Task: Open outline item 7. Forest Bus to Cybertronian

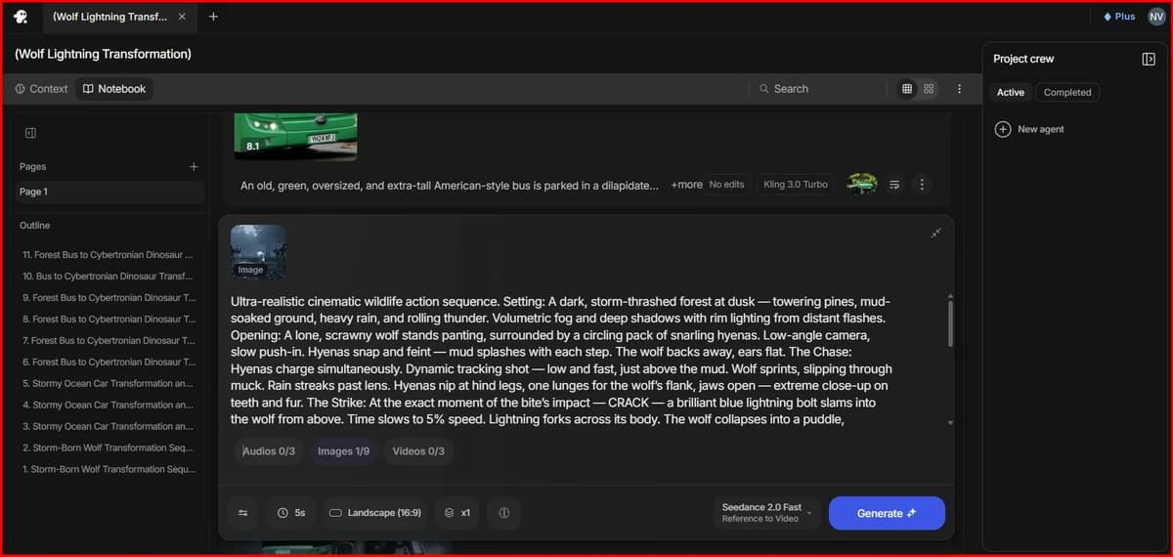Action: (108, 340)
